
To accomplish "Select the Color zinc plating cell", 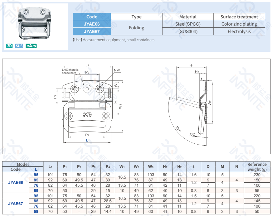I will click(x=239, y=24).
